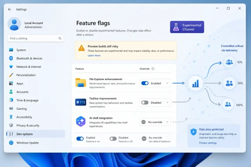
Task: Open Time & language settings
Action: tap(36, 100)
